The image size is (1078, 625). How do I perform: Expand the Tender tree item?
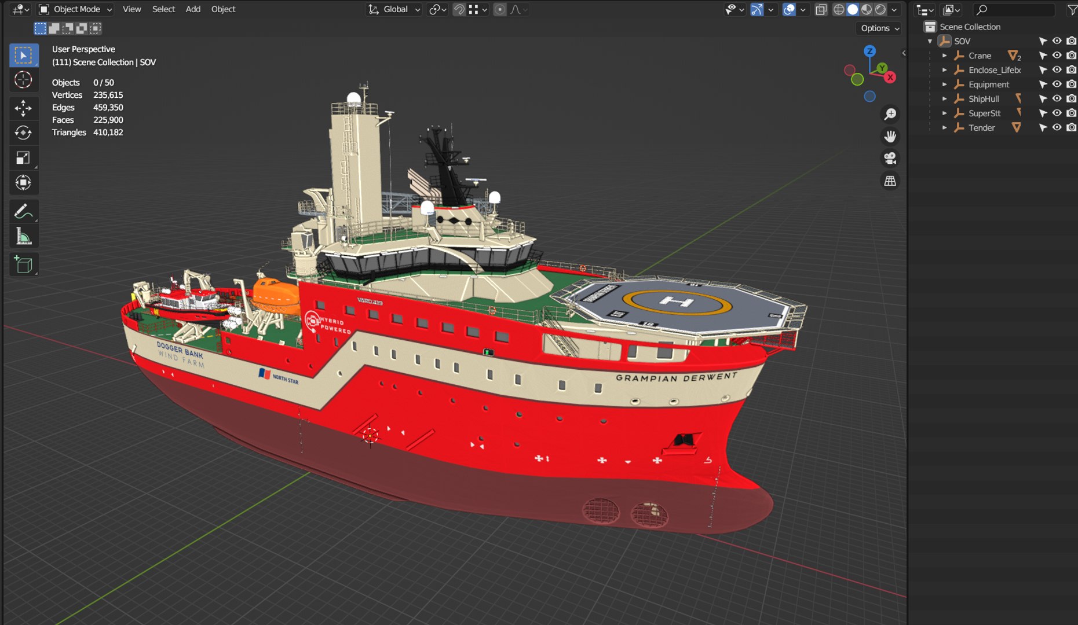[x=944, y=127]
